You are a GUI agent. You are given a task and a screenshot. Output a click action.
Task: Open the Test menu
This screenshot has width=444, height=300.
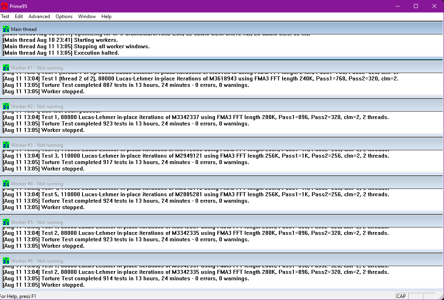click(5, 16)
